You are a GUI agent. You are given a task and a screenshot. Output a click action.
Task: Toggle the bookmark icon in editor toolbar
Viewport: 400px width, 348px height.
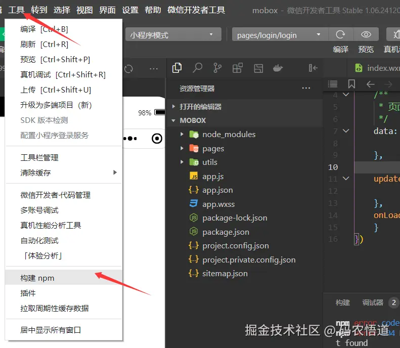(x=351, y=84)
